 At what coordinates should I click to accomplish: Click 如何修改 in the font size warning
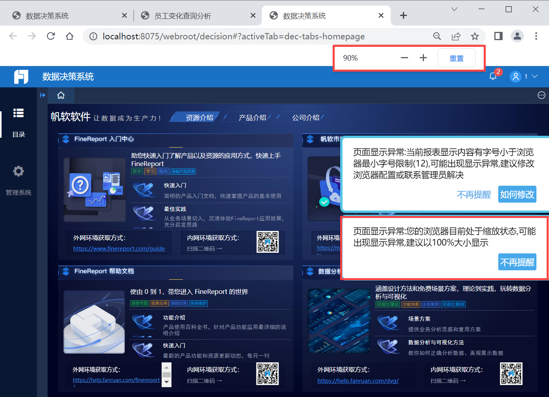click(517, 194)
